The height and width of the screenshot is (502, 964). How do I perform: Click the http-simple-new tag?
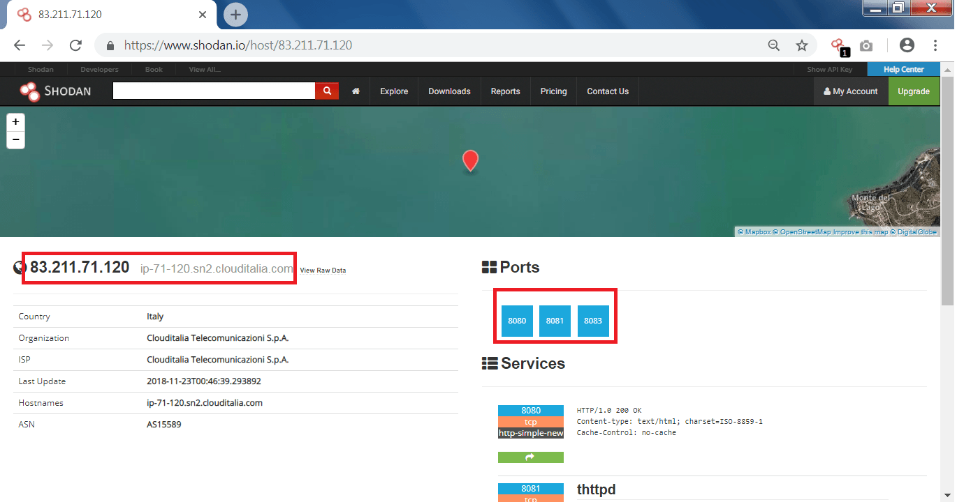(531, 433)
